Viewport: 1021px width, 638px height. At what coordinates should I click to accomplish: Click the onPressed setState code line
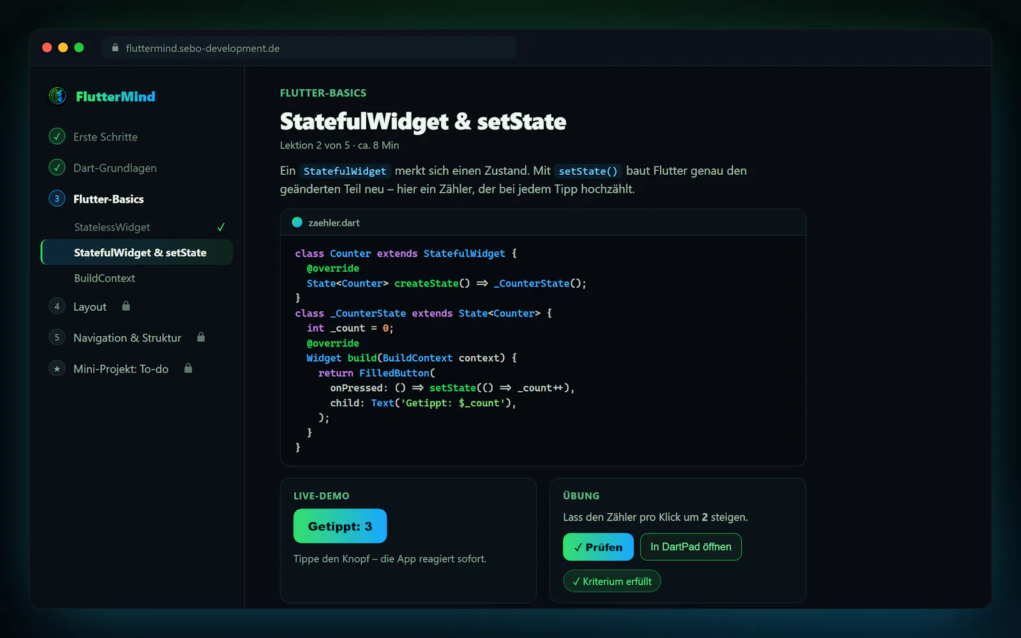coord(452,388)
